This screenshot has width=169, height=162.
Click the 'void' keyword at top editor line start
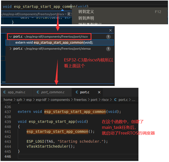(x=7, y=7)
